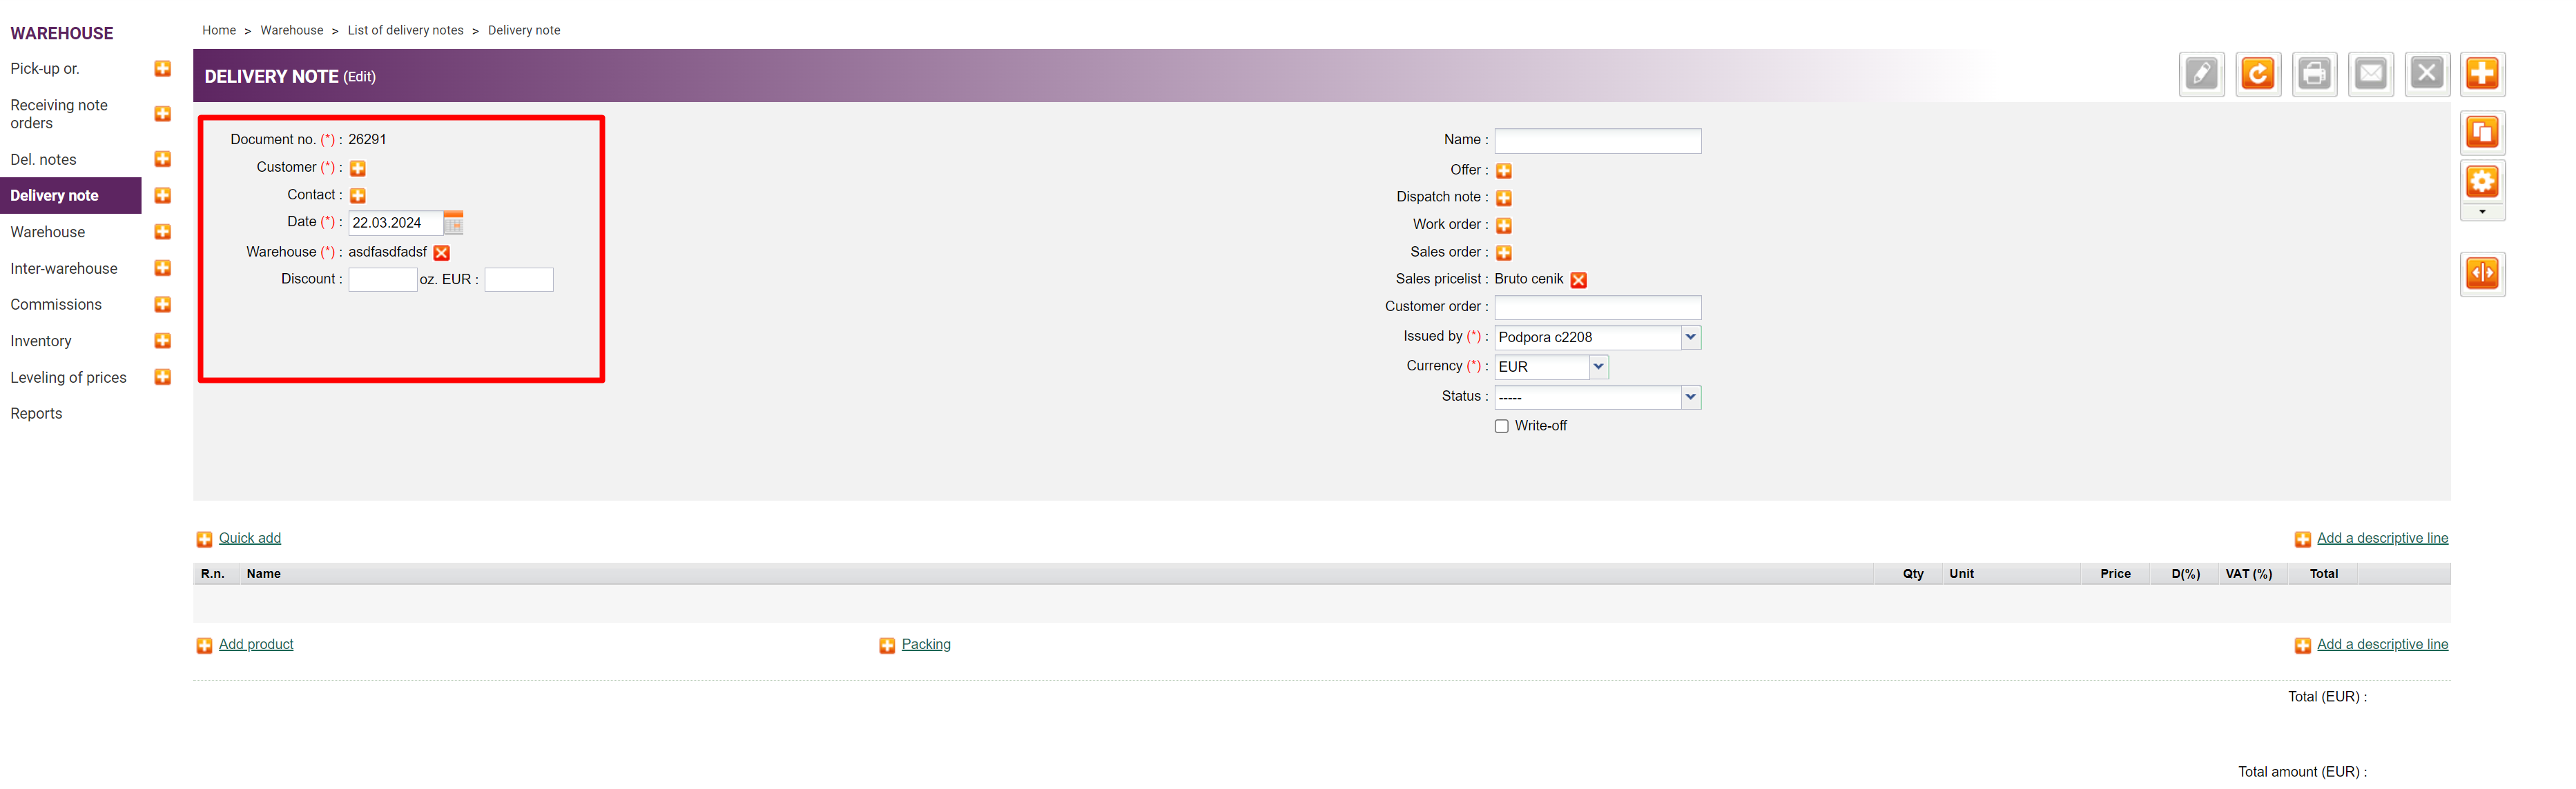The width and height of the screenshot is (2576, 789).
Task: Click the orange copy document icon
Action: 2481,133
